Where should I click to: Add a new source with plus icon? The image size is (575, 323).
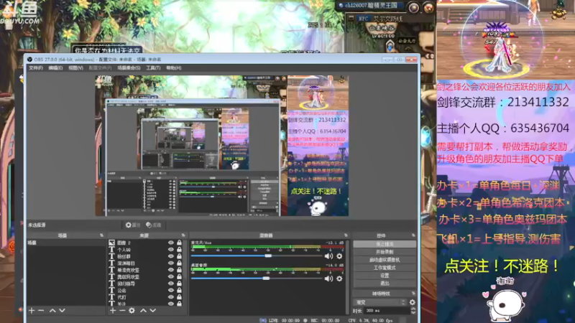tap(113, 311)
